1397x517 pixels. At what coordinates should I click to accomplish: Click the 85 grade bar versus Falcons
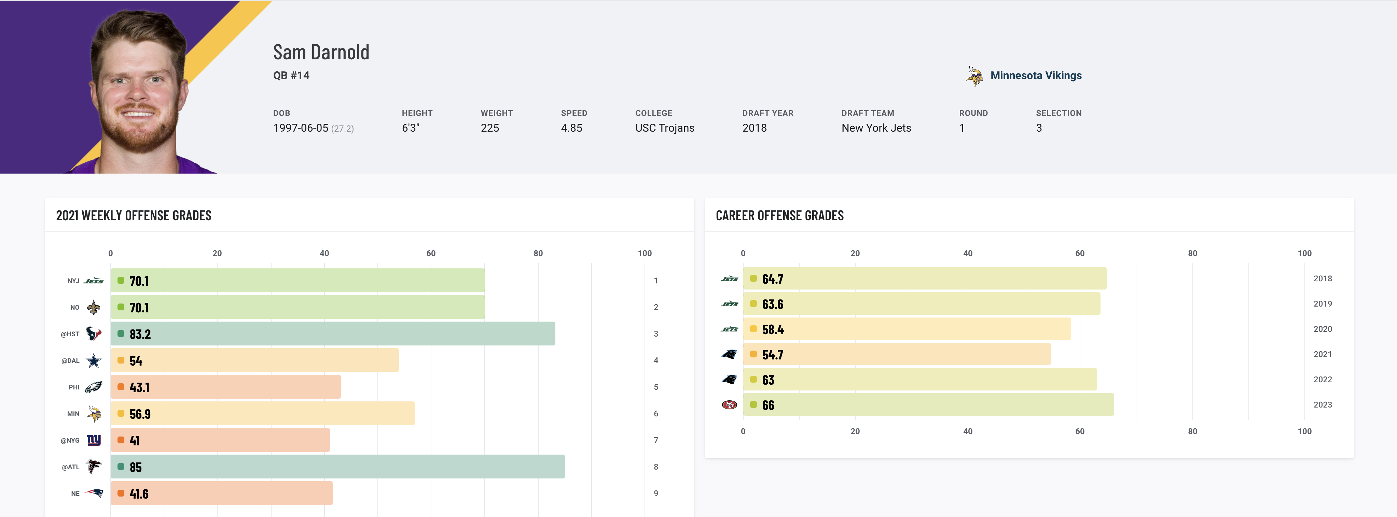(337, 467)
